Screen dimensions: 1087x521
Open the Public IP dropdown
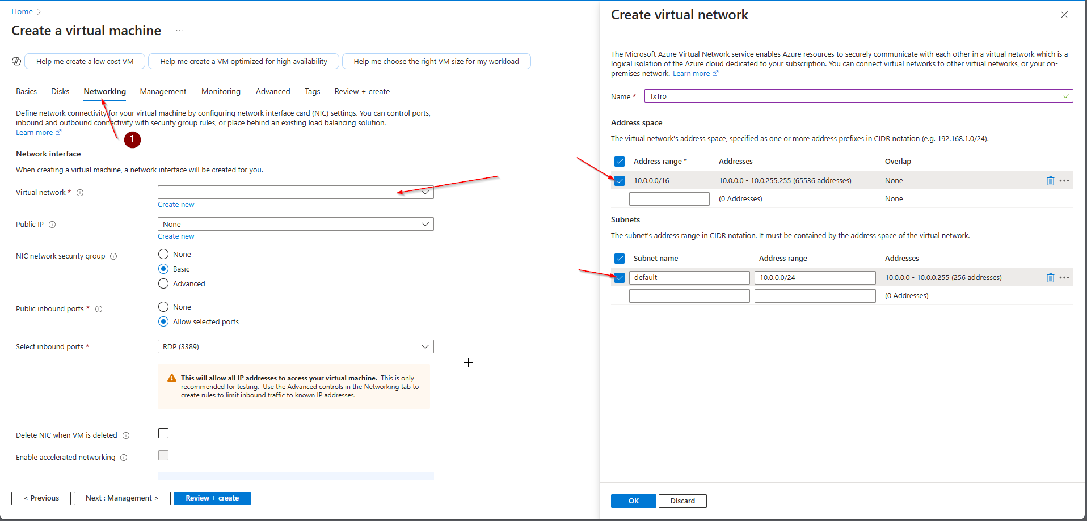296,224
